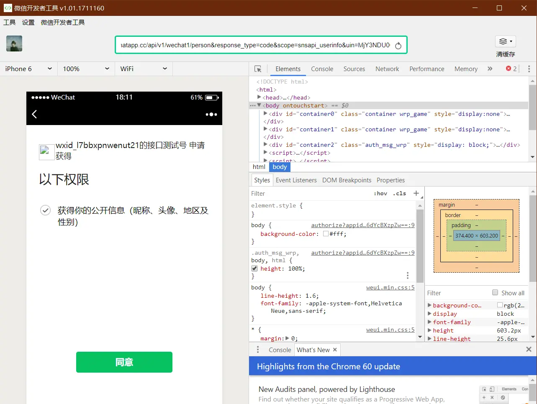Open weui.min.css:5 link for body rule
This screenshot has height=404, width=537.
coord(391,287)
